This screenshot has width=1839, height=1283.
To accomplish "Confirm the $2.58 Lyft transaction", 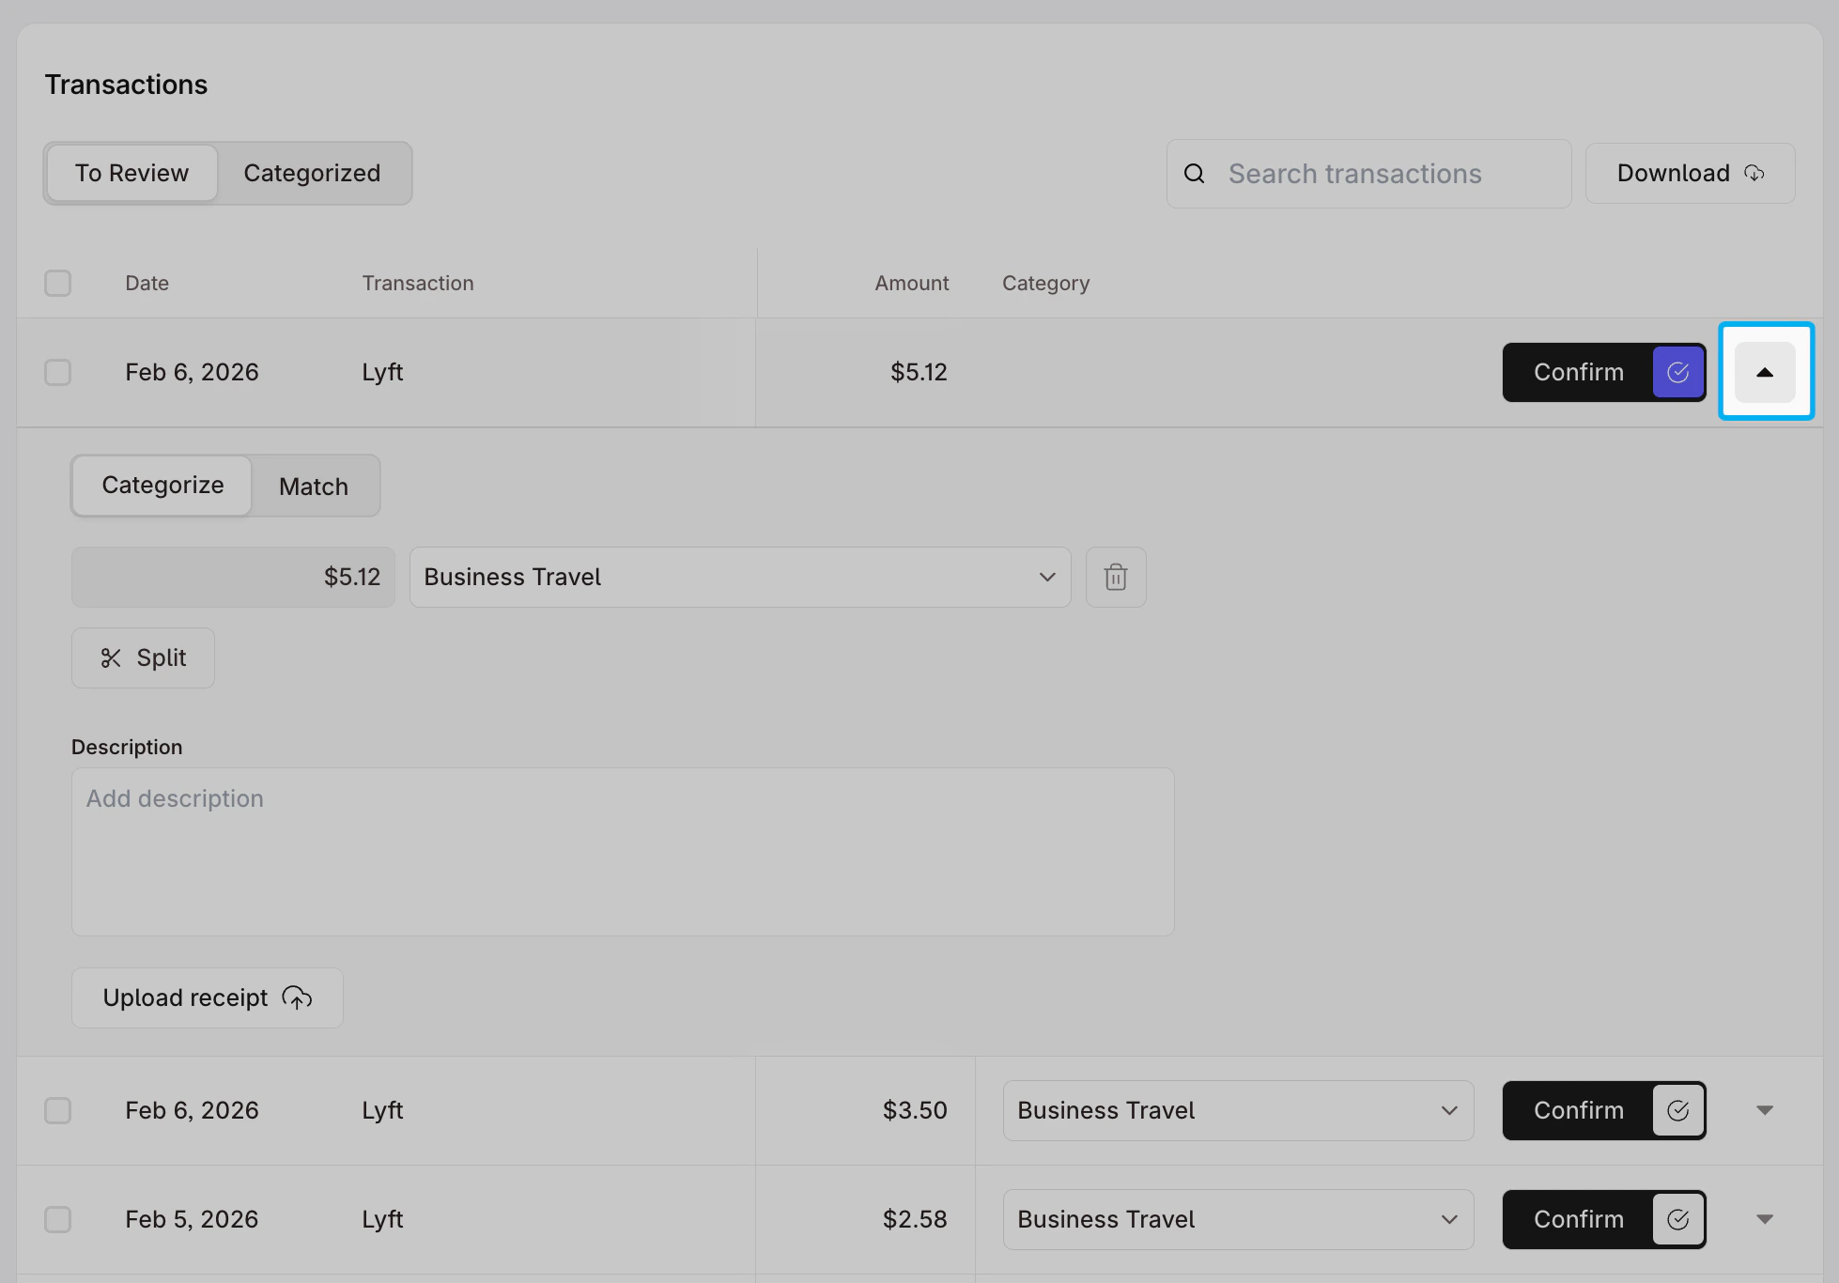I will coord(1579,1220).
